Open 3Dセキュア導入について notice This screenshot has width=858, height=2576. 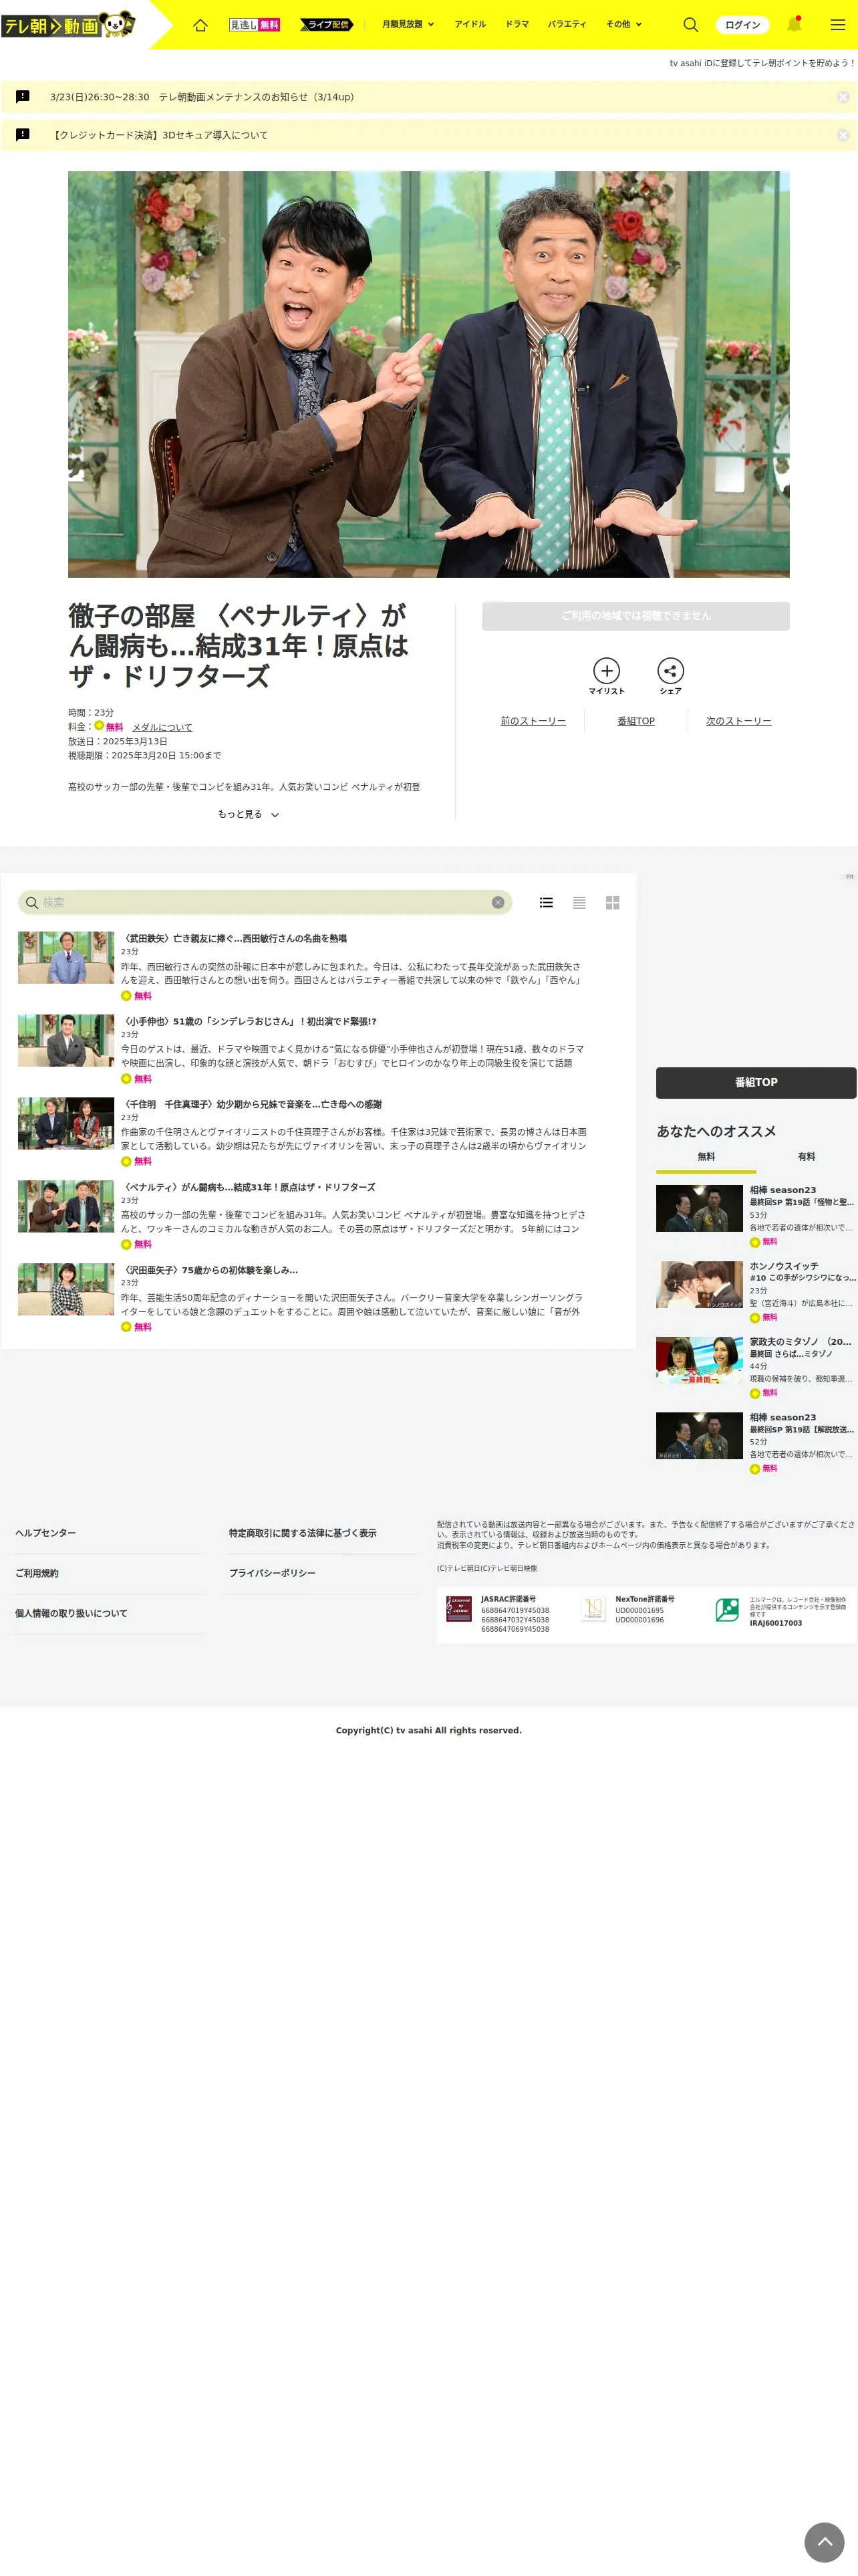coord(160,135)
